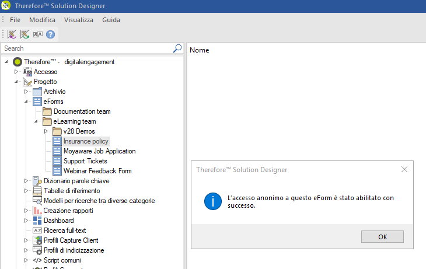Screen dimensions: 426x269
Task: Click the Ricerca full-text icon
Action: pyautogui.click(x=37, y=230)
